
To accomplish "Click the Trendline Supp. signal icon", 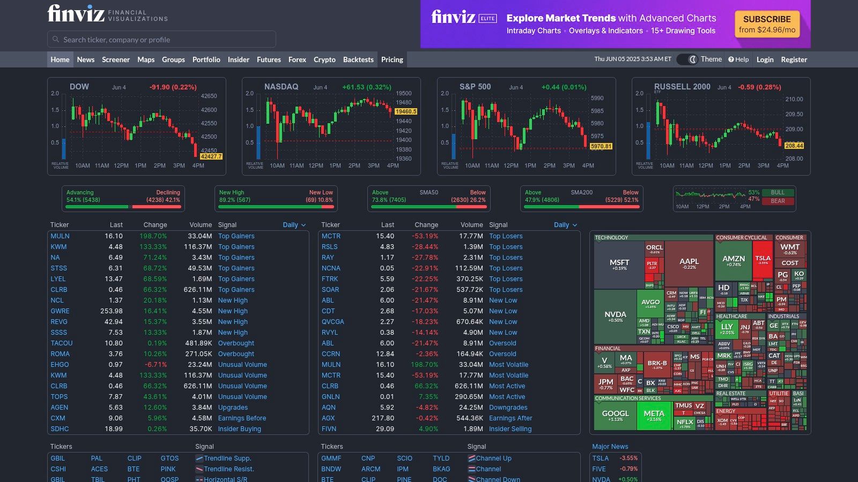I will (199, 458).
